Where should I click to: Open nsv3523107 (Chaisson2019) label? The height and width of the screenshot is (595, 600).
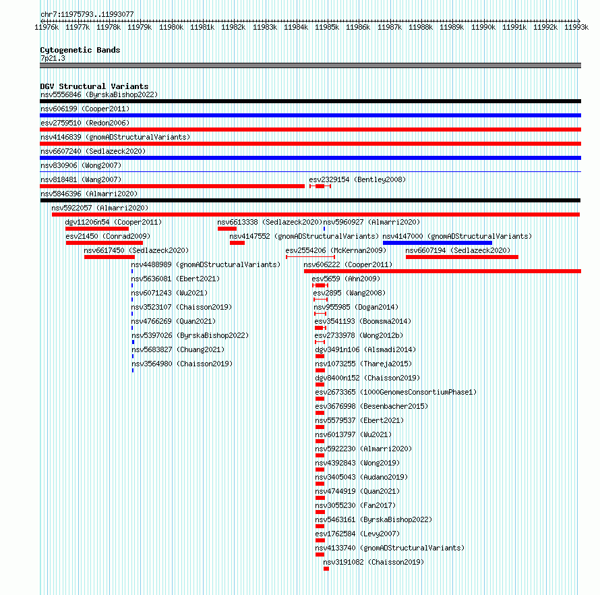(x=181, y=307)
